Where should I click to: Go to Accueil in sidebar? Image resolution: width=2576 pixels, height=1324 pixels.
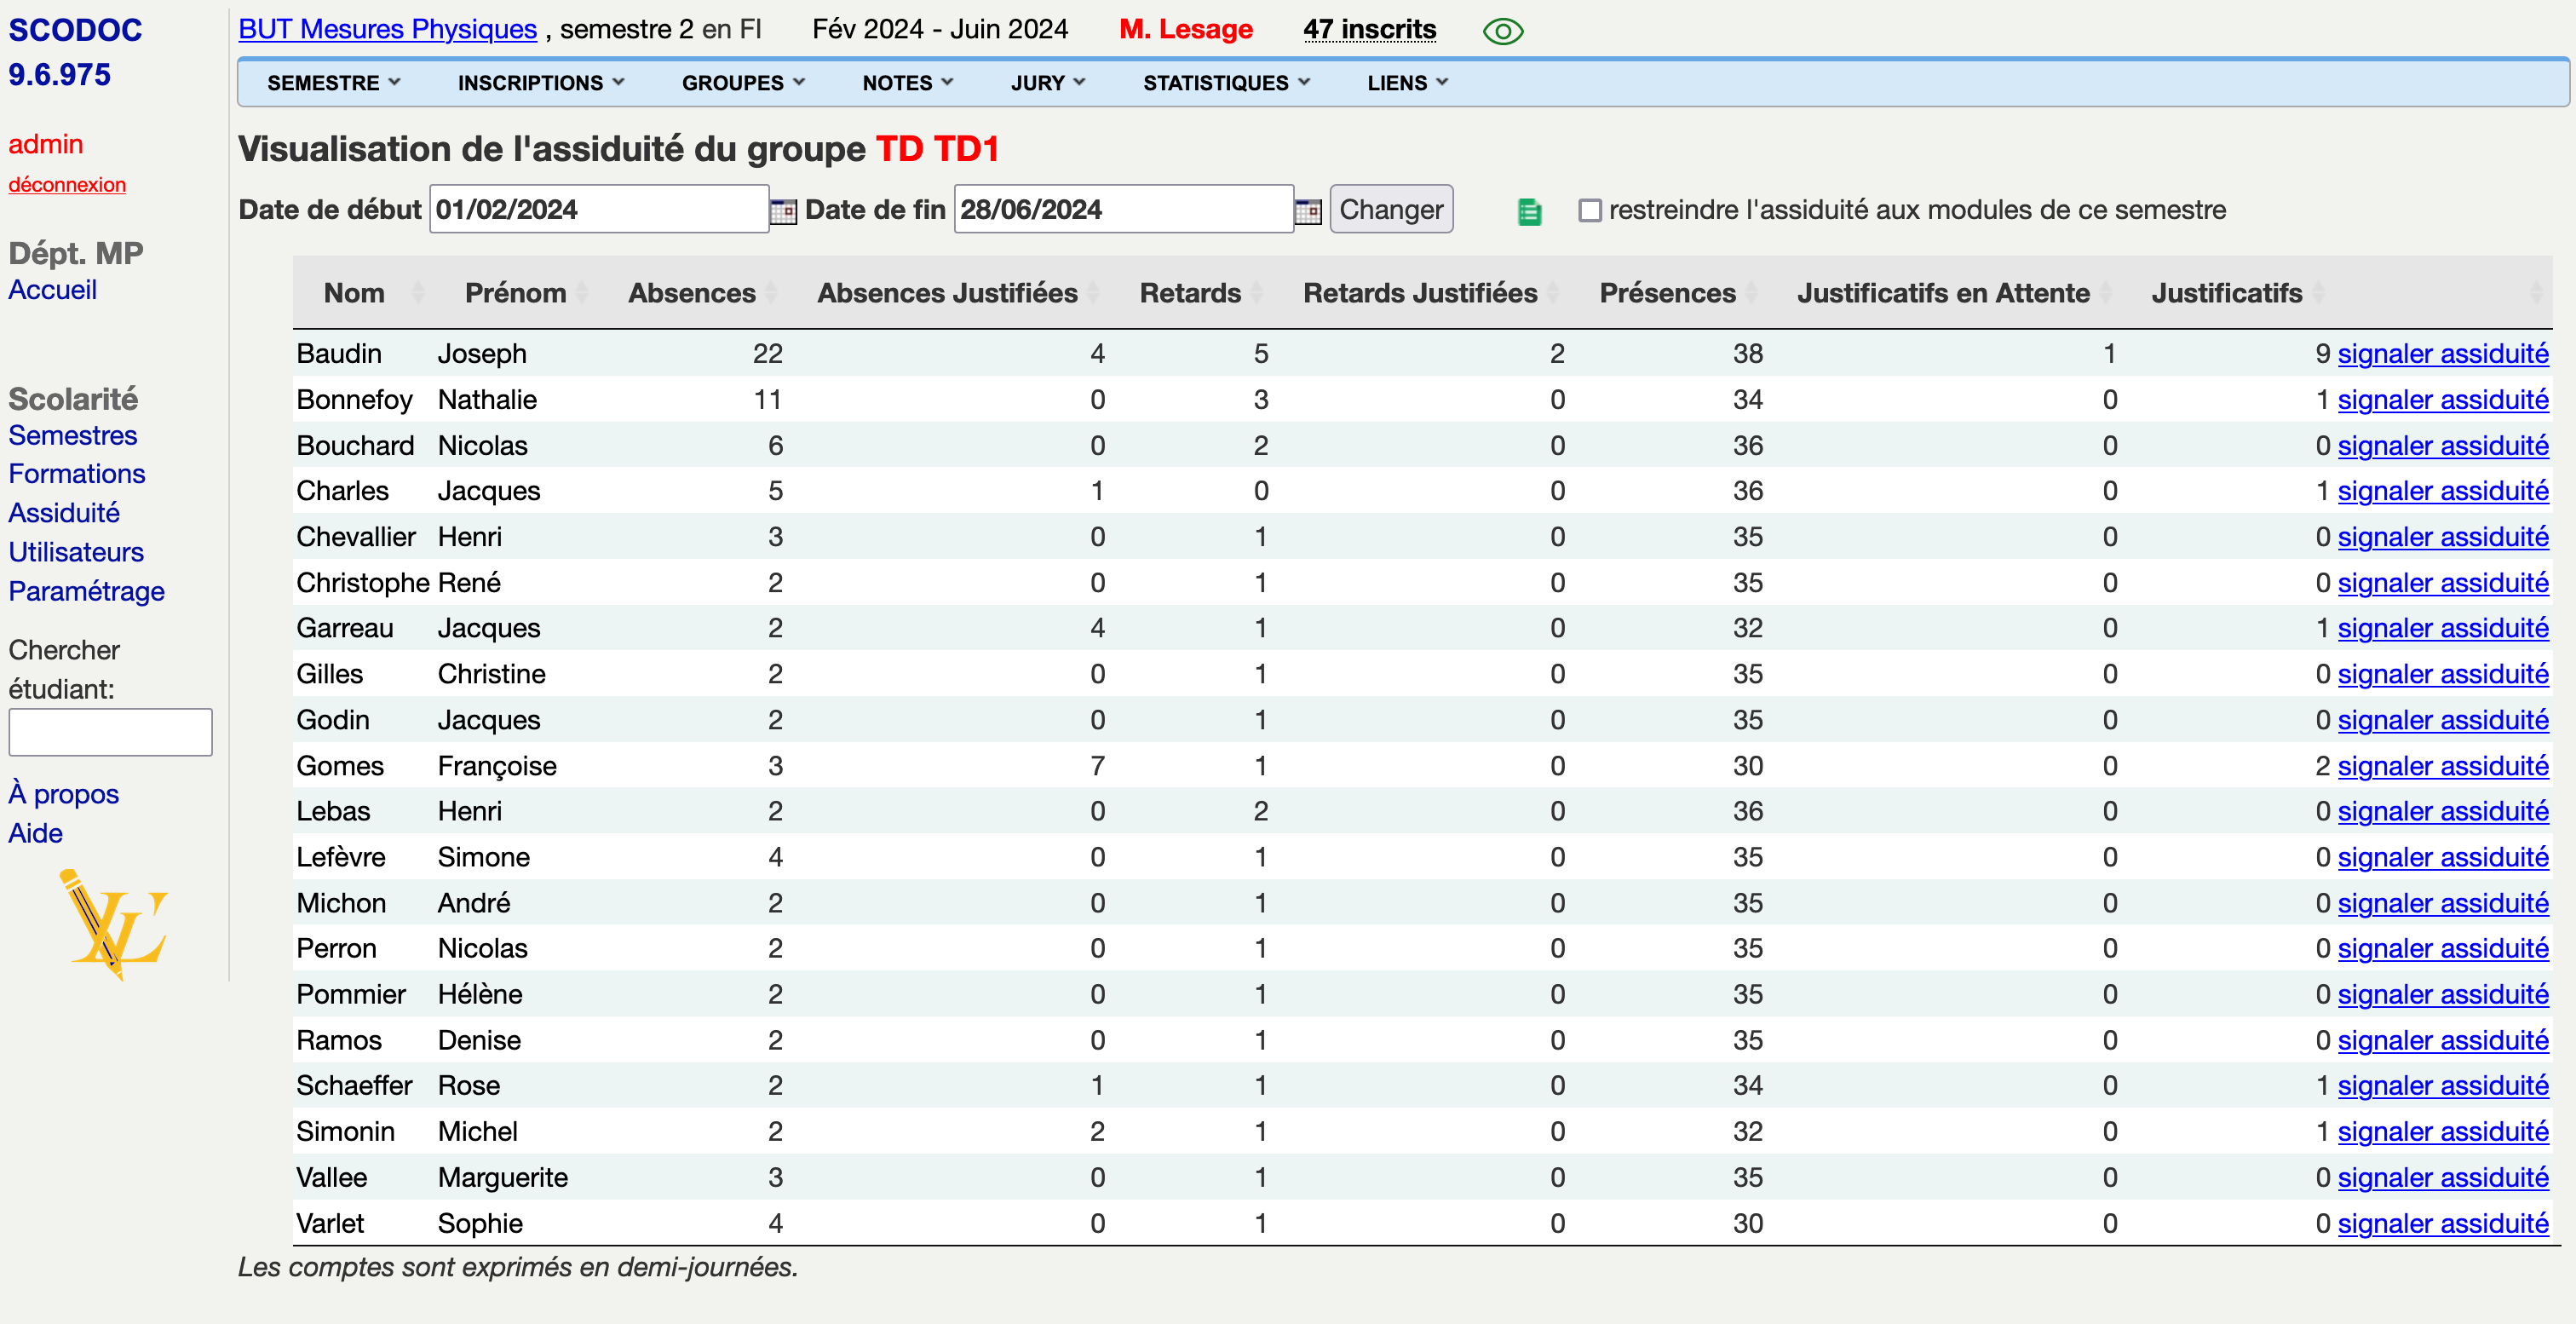tap(53, 290)
